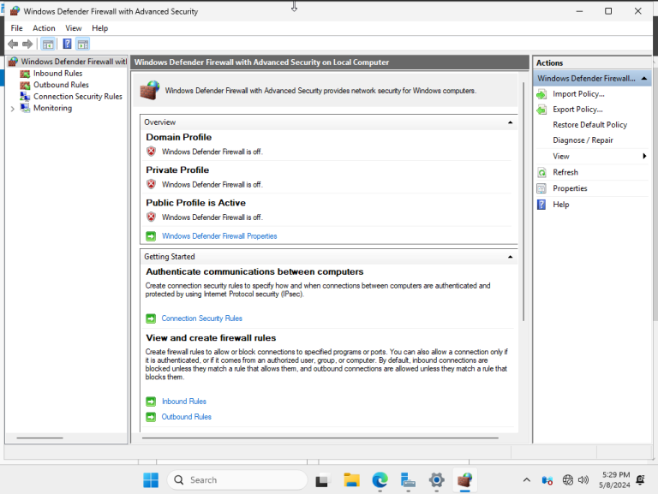
Task: Open Properties from the Actions pane
Action: coord(570,188)
